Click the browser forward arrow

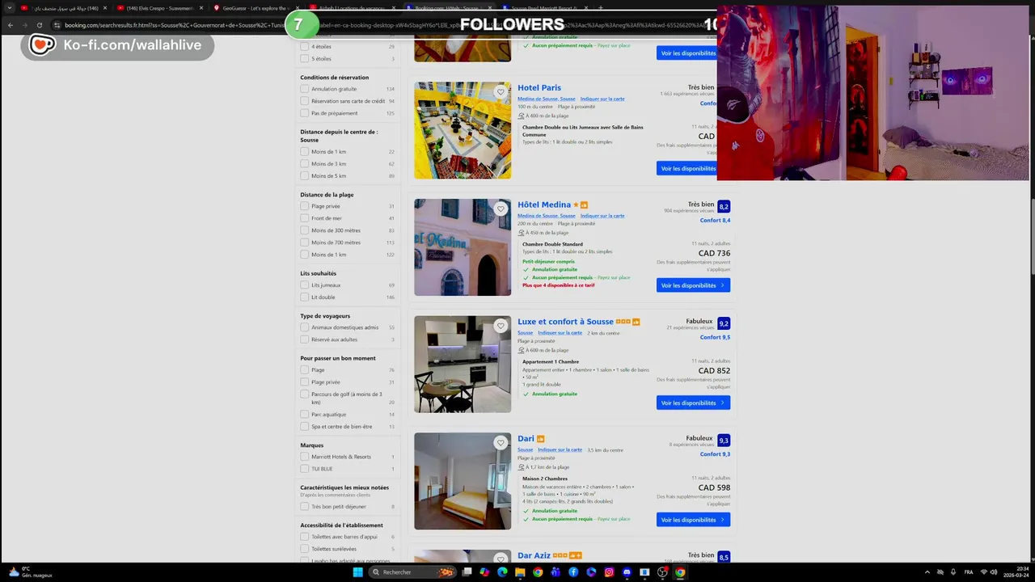click(x=24, y=25)
